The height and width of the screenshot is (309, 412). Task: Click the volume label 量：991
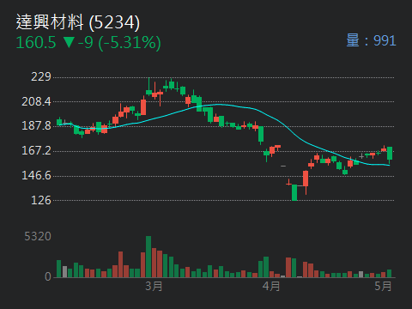pos(371,40)
